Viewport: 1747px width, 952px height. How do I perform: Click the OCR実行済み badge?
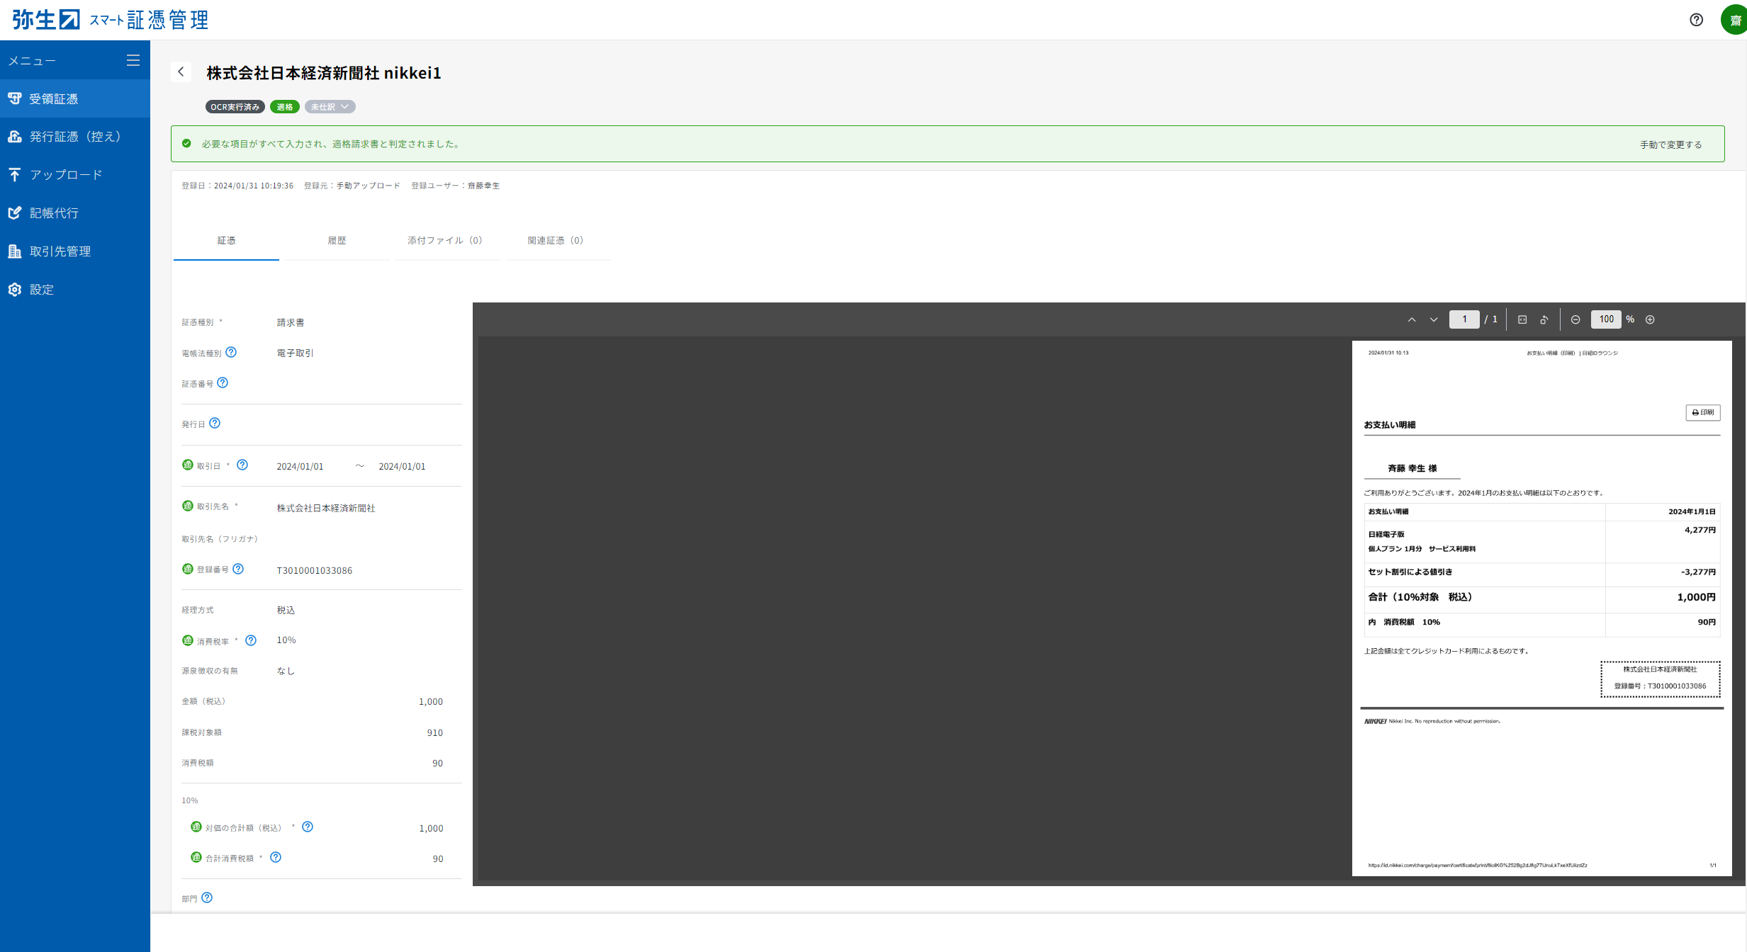pos(235,107)
